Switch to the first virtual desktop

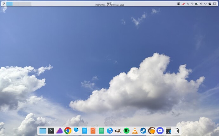coord(10,4)
